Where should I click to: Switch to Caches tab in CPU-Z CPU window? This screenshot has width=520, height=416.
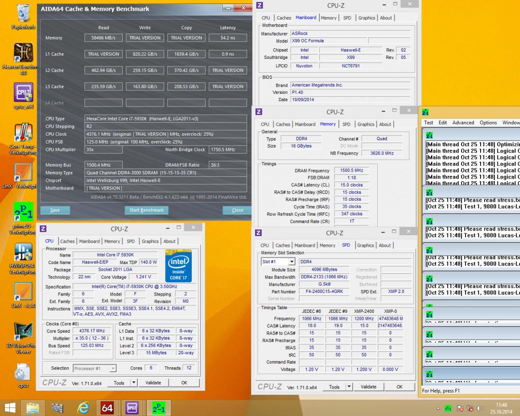tap(67, 241)
